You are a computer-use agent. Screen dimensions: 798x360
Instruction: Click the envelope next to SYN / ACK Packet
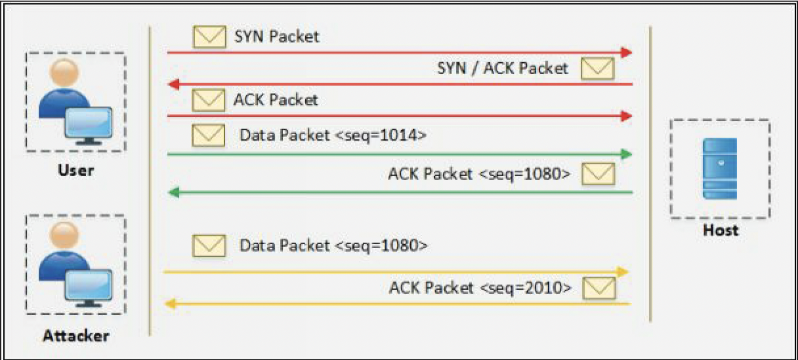pos(597,68)
